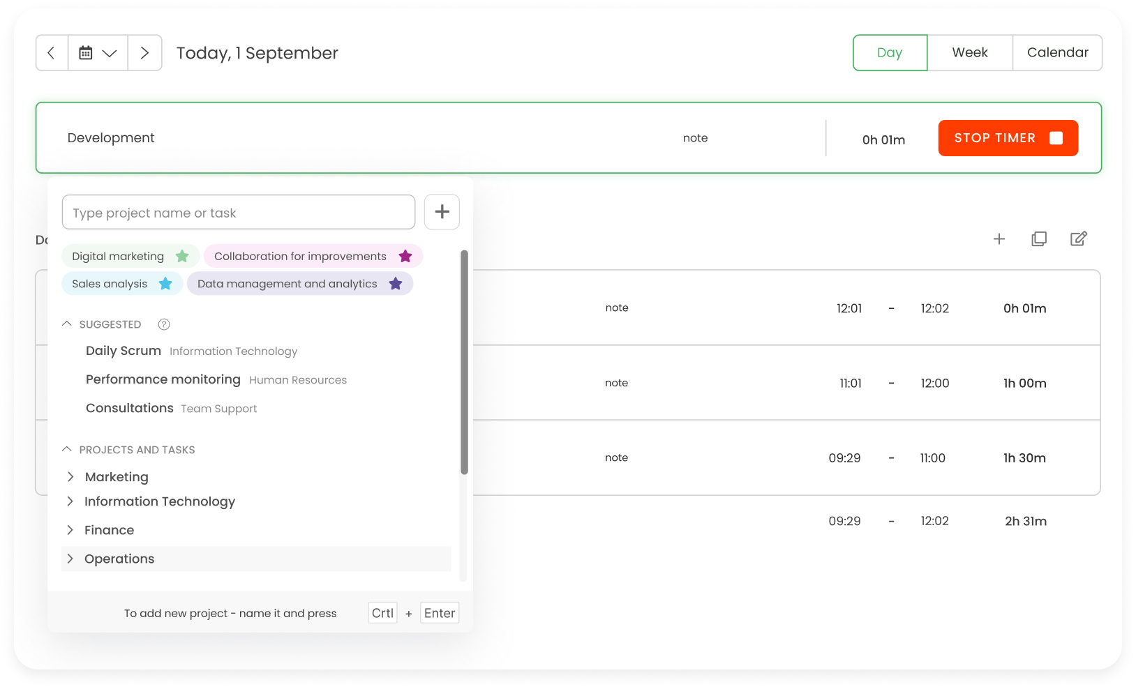Viewport: 1136px width, 689px height.
Task: Click the 1h 30m duration
Action: click(1024, 458)
